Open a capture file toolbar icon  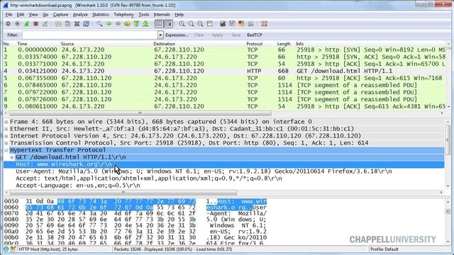tap(58, 24)
